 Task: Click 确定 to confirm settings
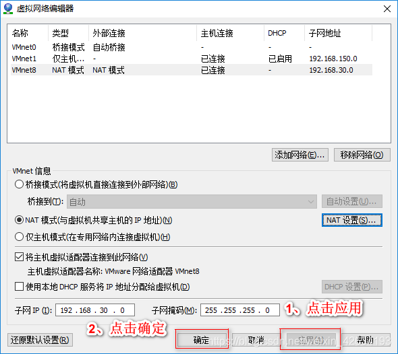(x=202, y=340)
